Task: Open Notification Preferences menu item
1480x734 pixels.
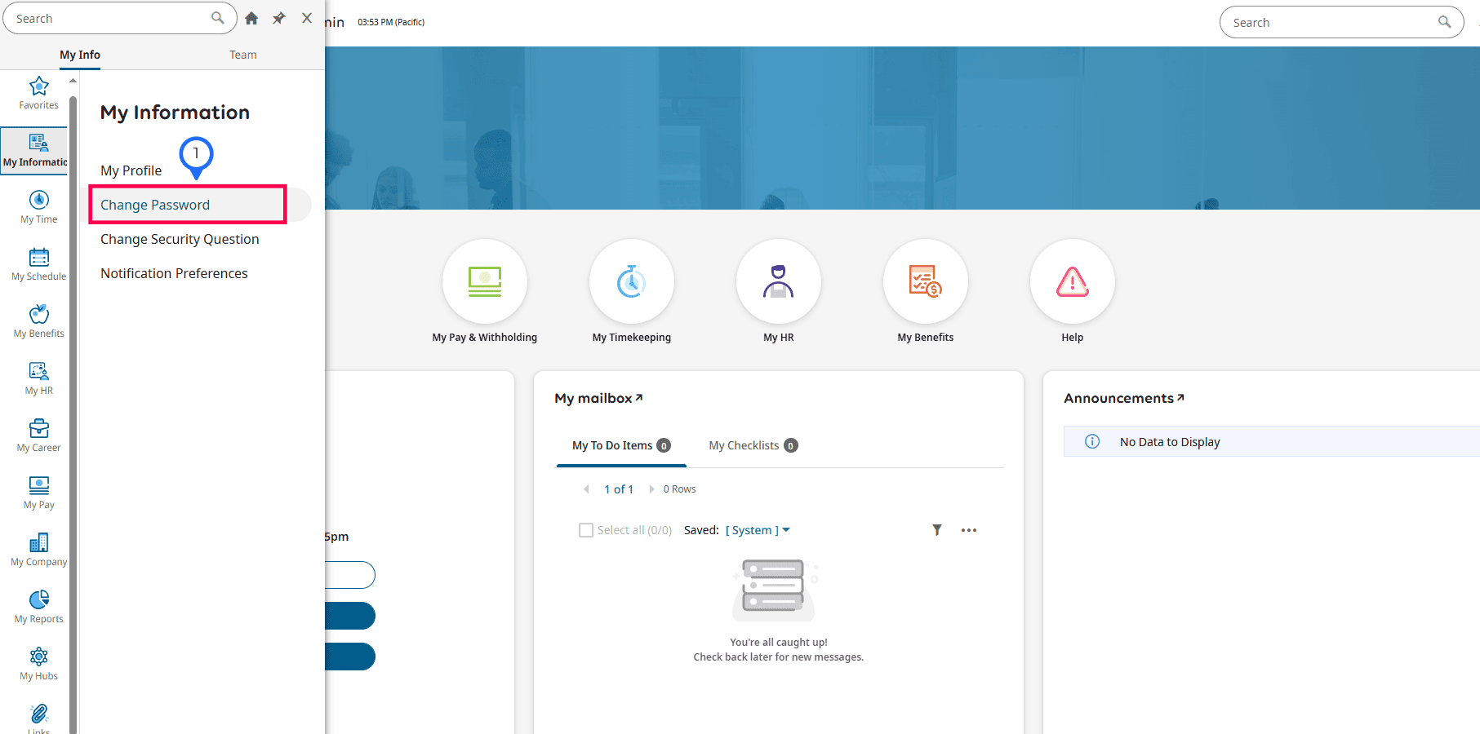Action: pos(174,273)
